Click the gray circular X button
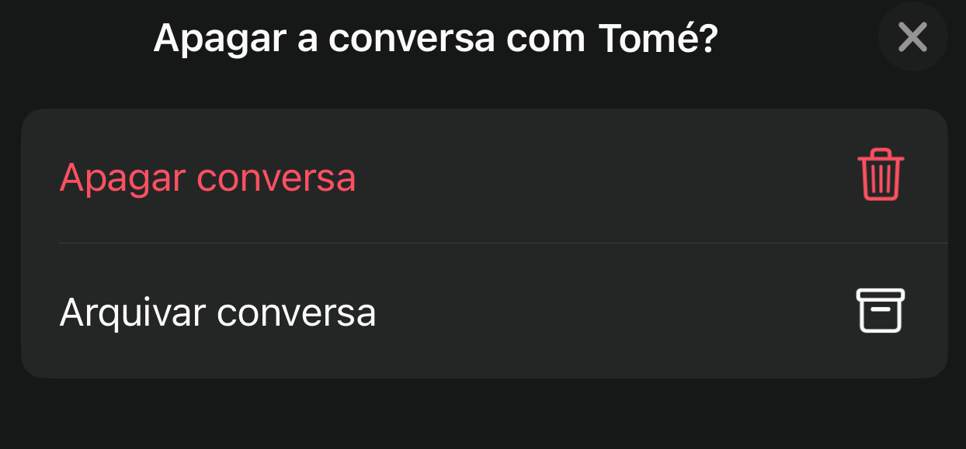The image size is (966, 449). tap(912, 36)
